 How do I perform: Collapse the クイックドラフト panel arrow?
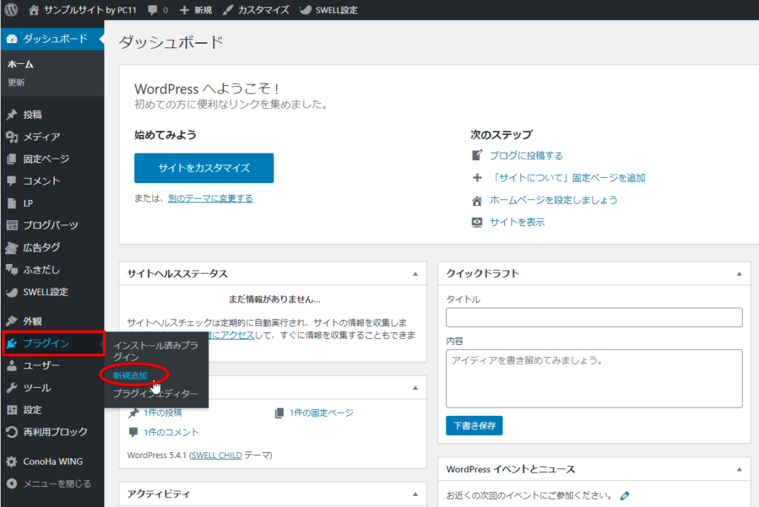[739, 274]
